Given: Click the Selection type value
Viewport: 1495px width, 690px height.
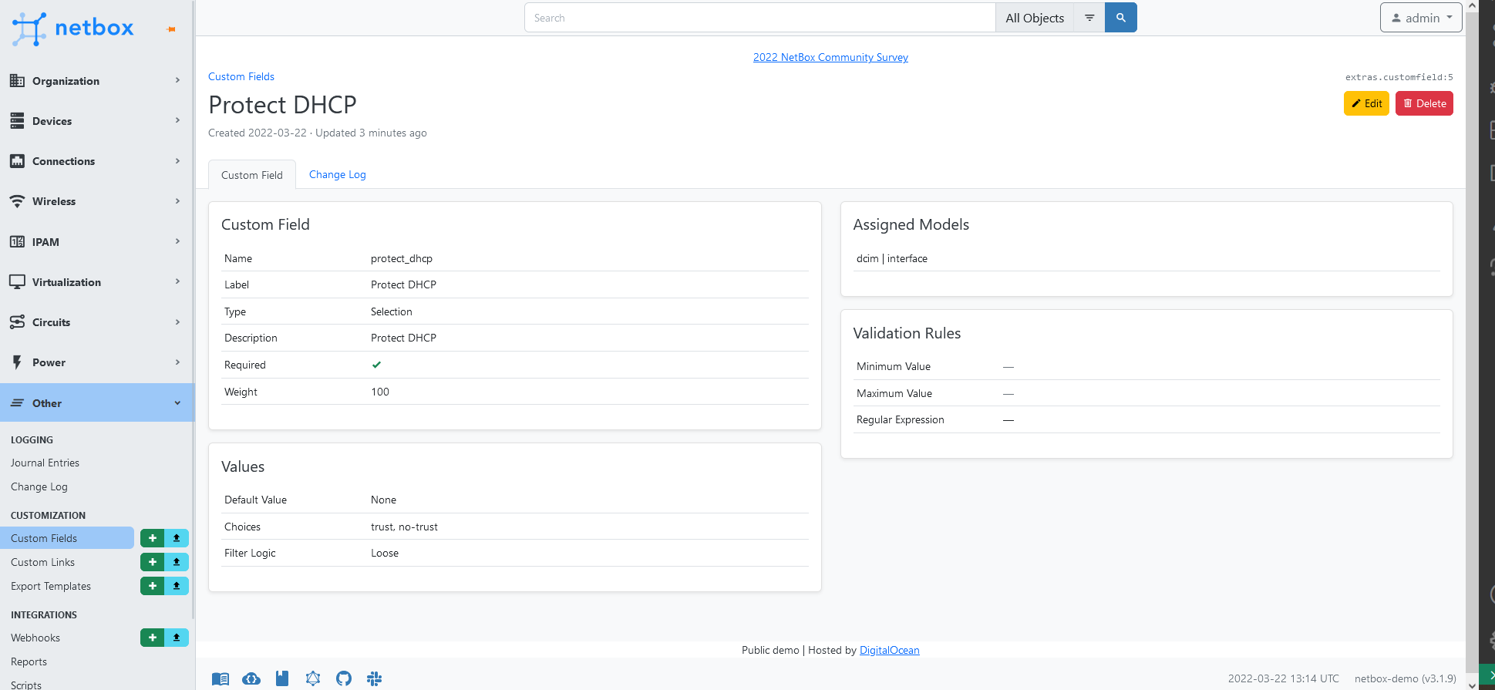Looking at the screenshot, I should tap(391, 311).
